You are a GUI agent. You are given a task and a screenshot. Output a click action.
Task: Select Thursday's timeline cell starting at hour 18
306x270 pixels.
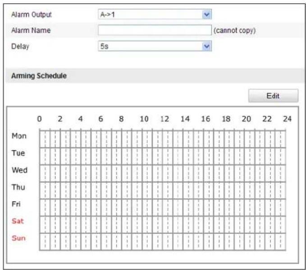click(229, 190)
